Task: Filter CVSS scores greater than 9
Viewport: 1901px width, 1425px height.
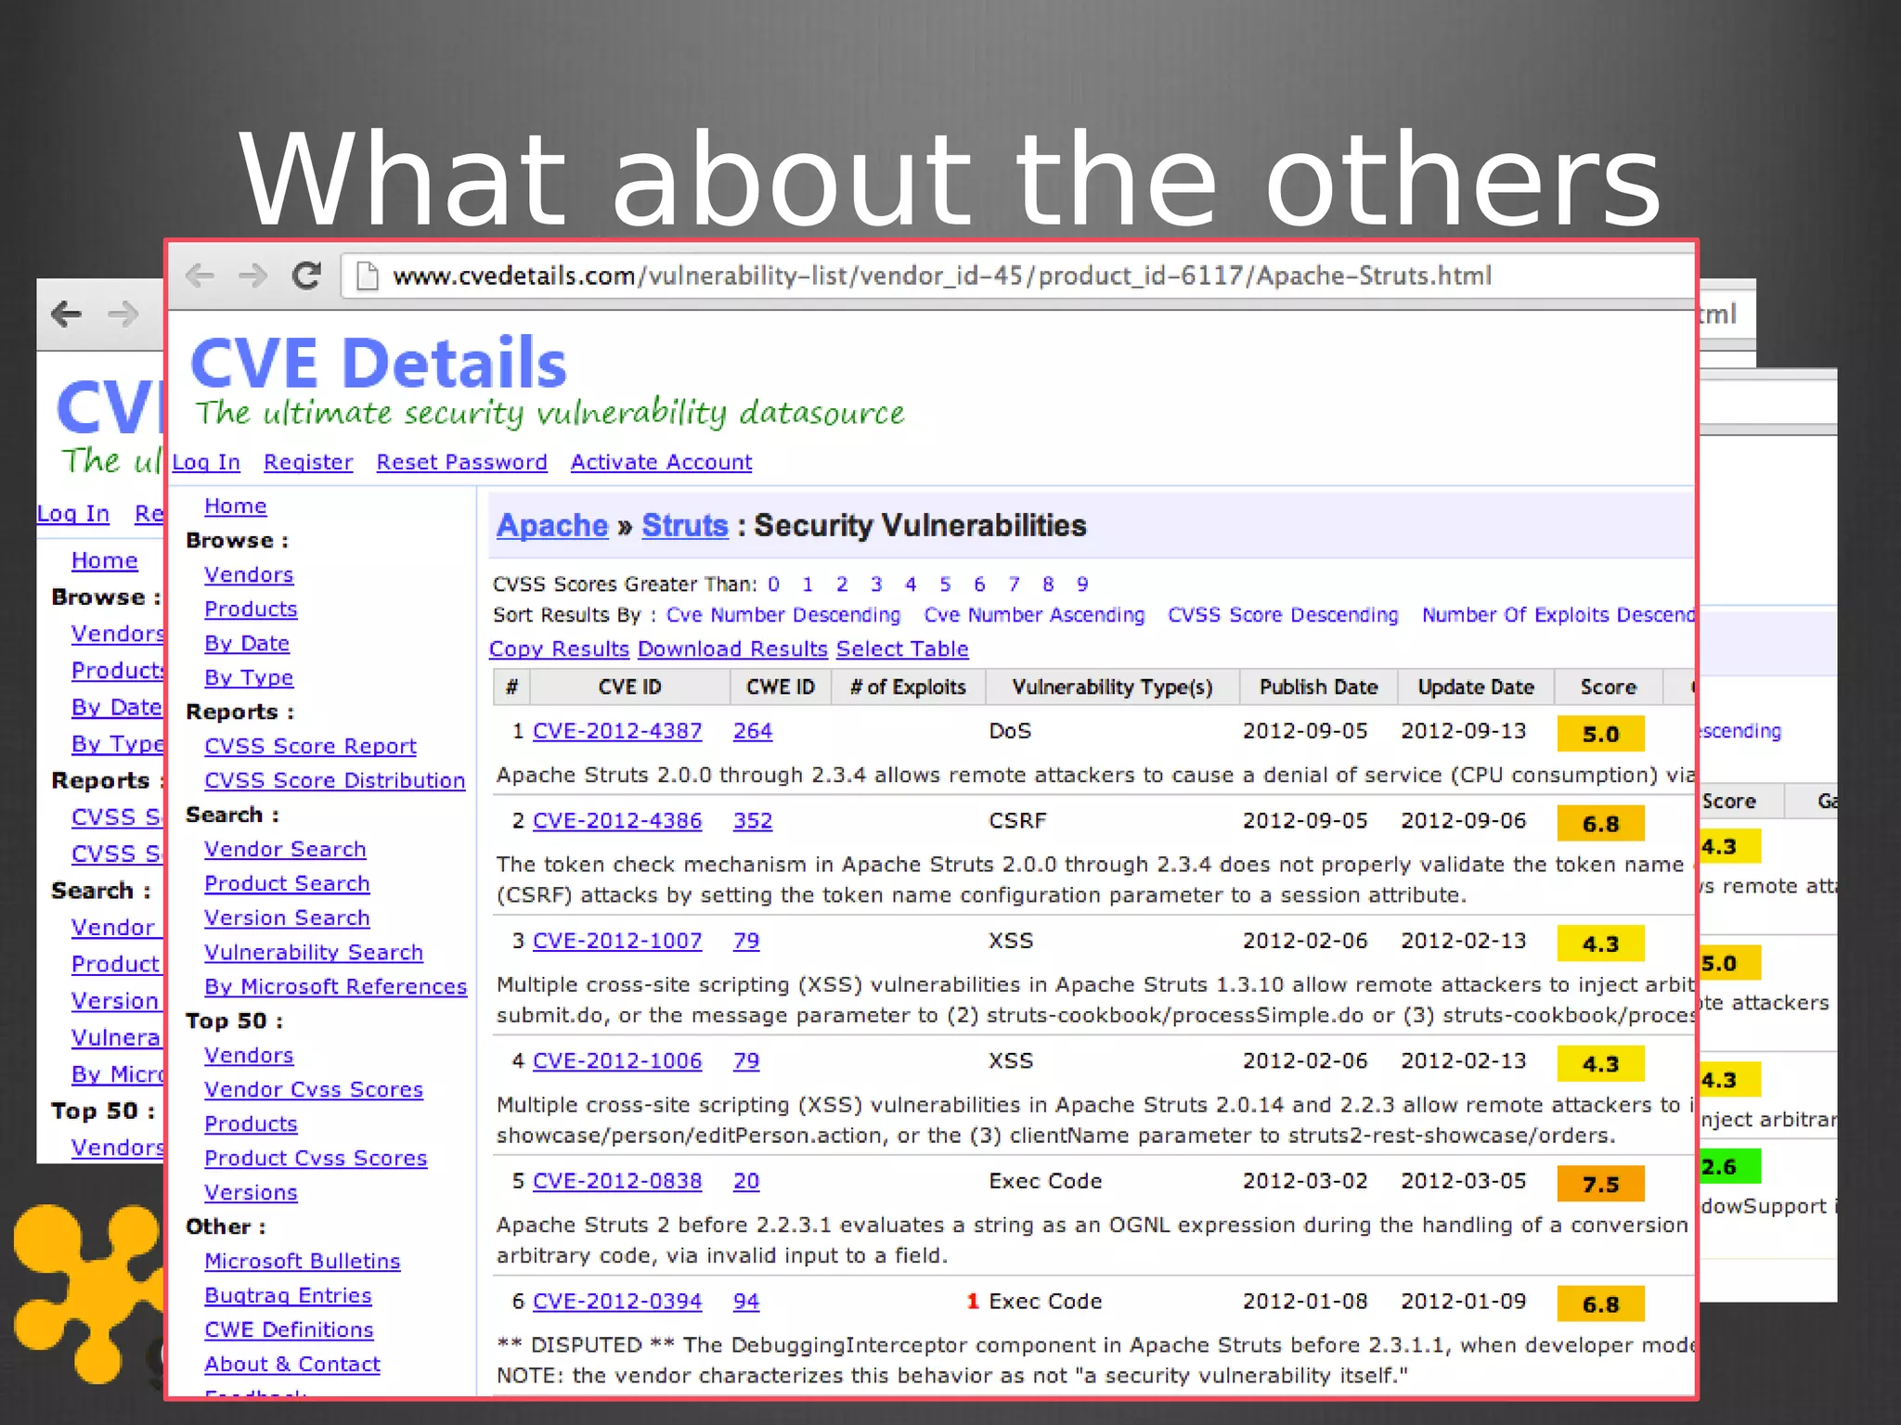Action: point(1082,584)
